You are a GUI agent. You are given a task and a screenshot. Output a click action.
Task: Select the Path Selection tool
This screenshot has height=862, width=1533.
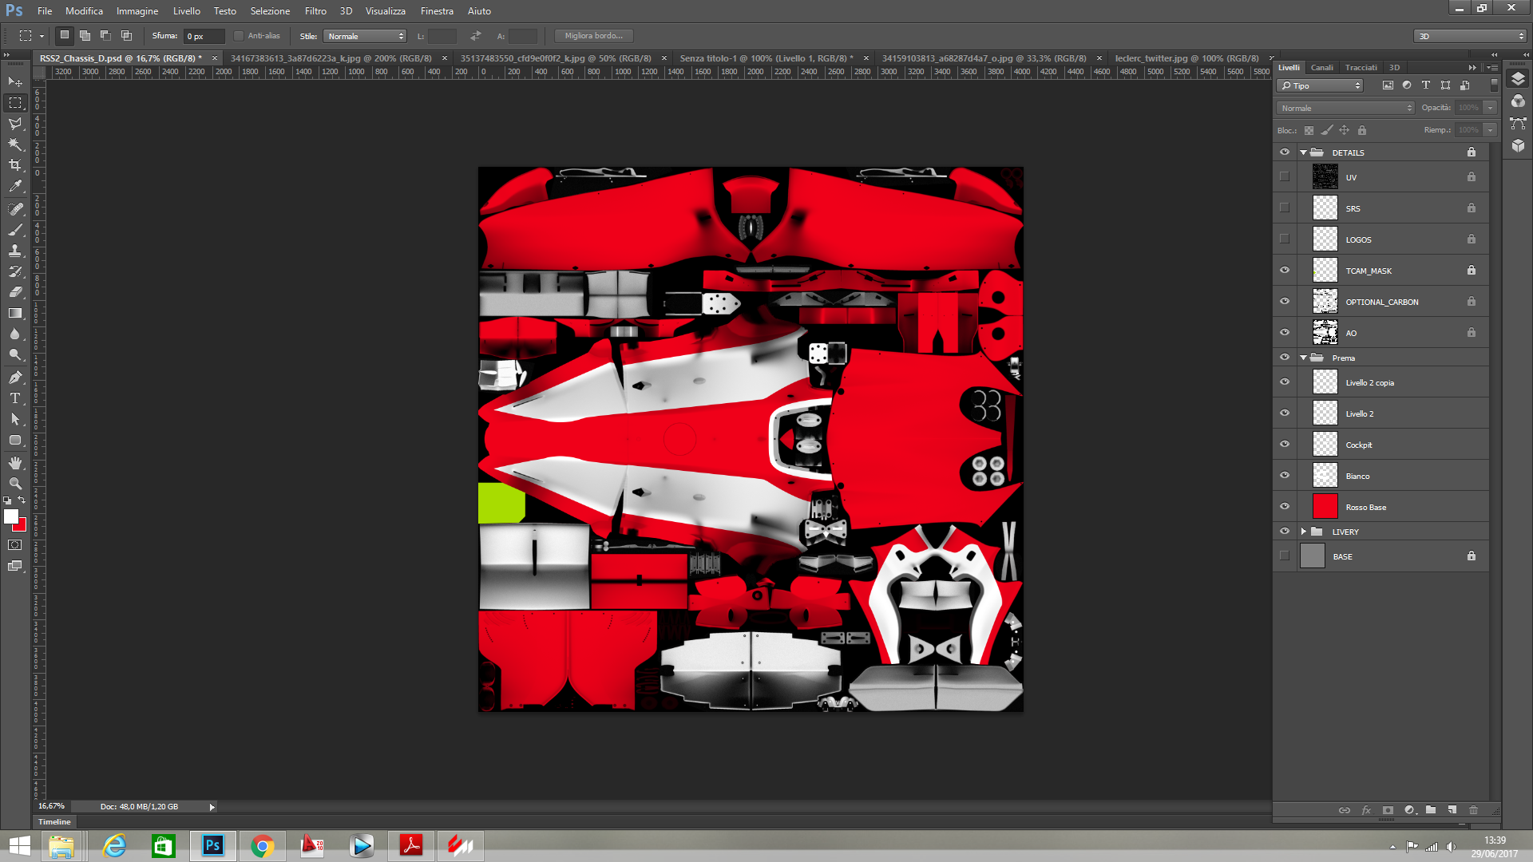click(15, 419)
